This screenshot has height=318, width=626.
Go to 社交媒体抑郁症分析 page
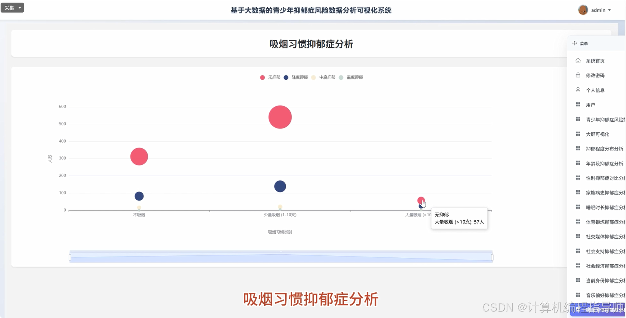605,237
